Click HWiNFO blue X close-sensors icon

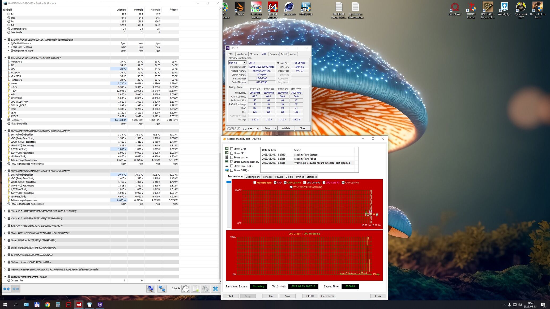(x=215, y=289)
